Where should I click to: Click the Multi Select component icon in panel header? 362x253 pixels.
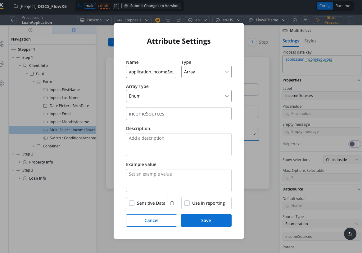tap(285, 31)
